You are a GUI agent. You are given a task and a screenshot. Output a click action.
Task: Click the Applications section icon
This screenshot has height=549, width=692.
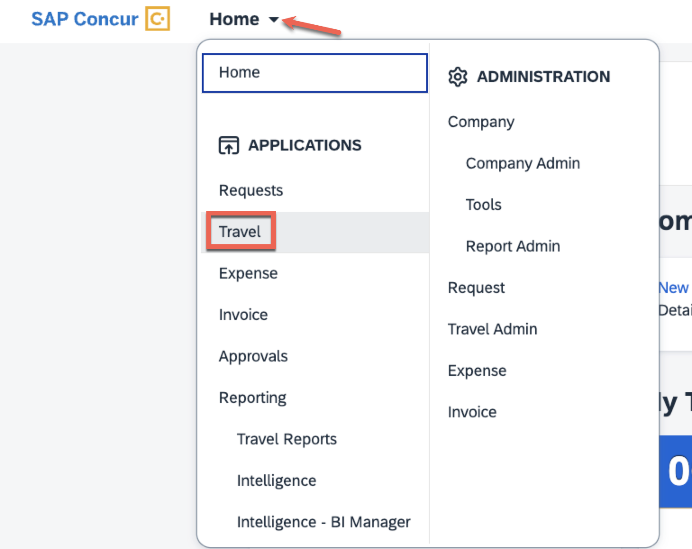coord(229,145)
